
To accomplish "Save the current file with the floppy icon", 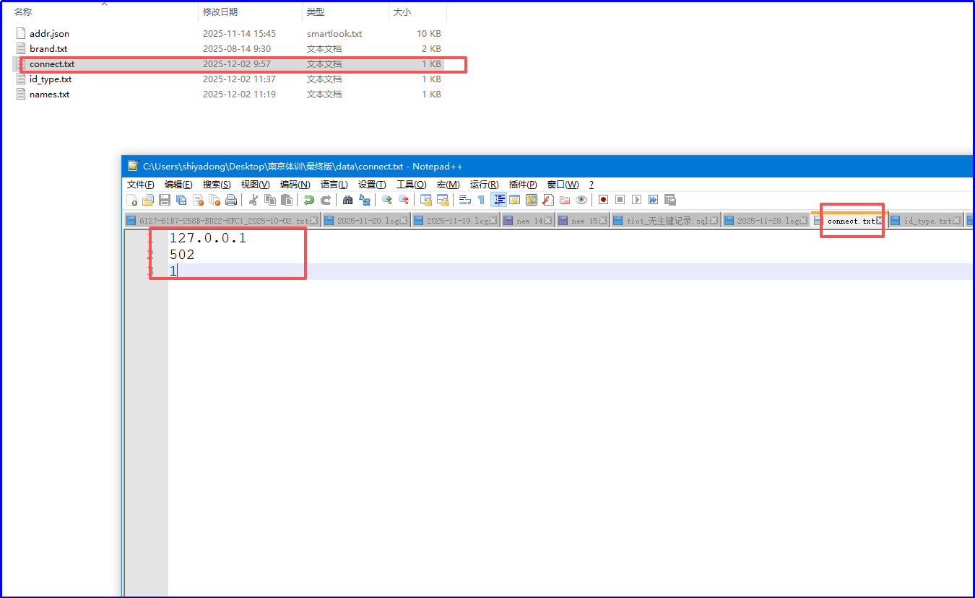I will pos(165,200).
